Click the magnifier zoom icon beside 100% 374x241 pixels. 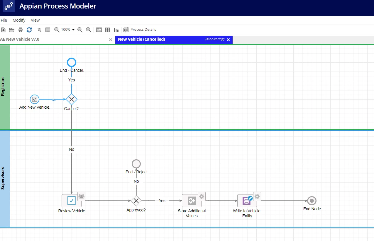pyautogui.click(x=57, y=30)
